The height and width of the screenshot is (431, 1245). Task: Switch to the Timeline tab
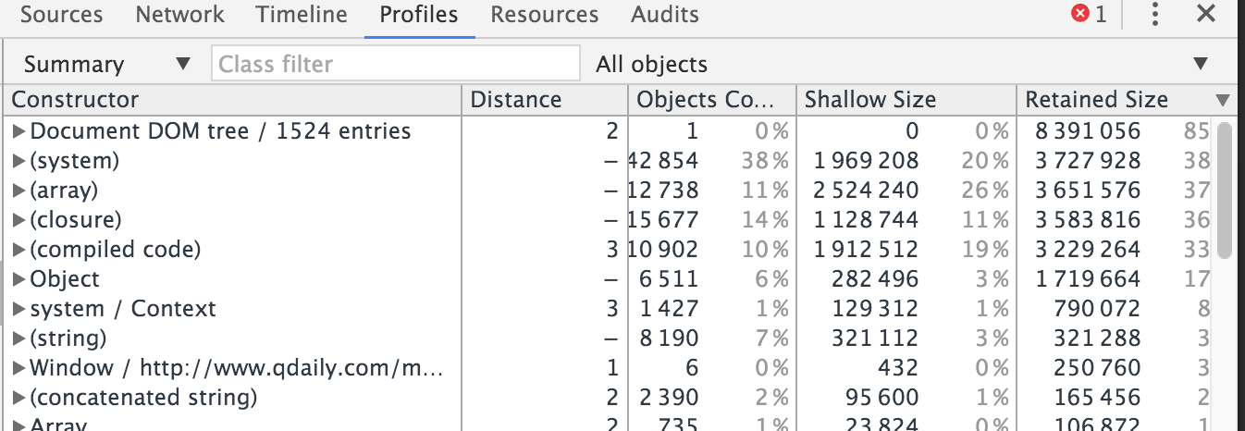click(x=302, y=15)
